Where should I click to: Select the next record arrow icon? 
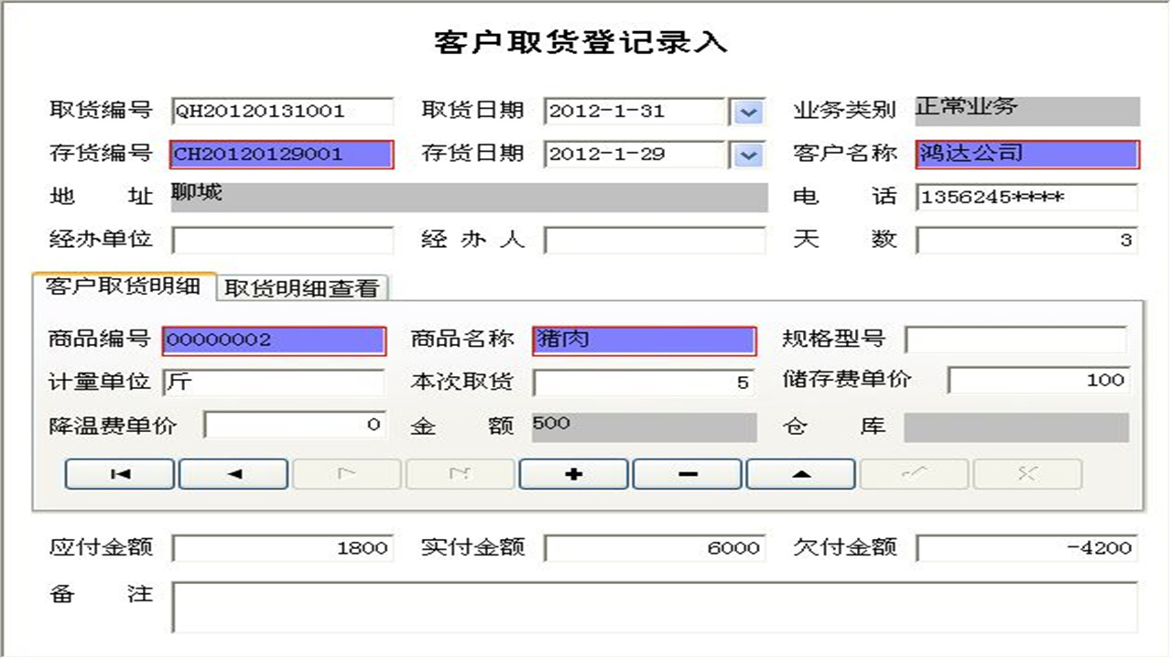(x=346, y=473)
